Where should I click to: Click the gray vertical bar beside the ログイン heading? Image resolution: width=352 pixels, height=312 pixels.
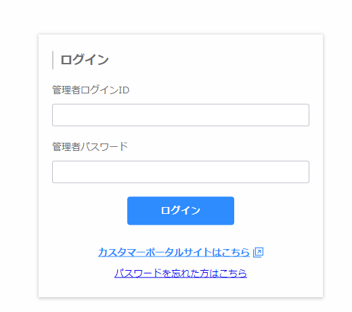53,60
